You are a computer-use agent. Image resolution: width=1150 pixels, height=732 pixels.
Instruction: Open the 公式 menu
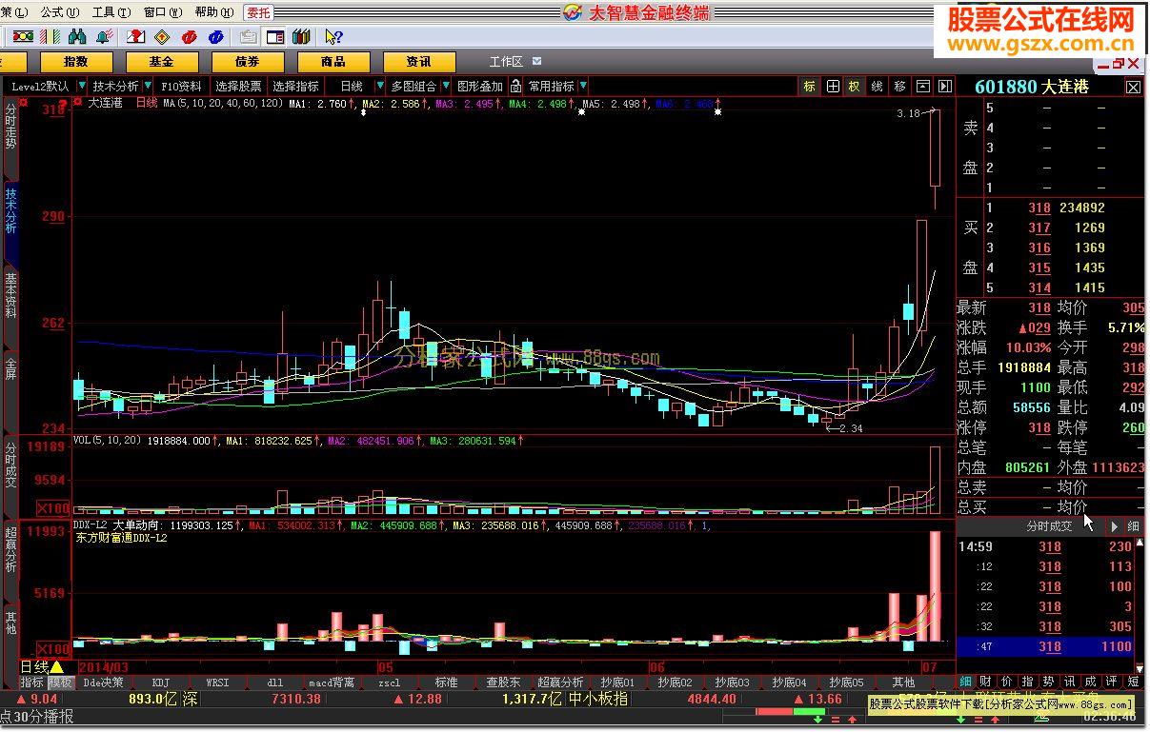(x=58, y=11)
